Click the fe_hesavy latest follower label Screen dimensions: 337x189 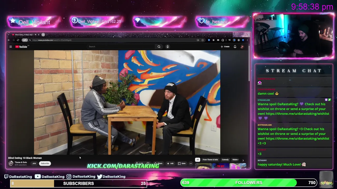coord(217,22)
